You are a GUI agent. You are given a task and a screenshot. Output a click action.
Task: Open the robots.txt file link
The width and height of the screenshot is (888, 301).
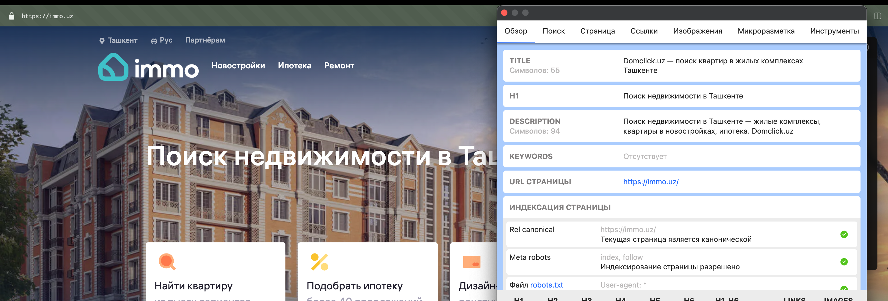[x=546, y=285]
